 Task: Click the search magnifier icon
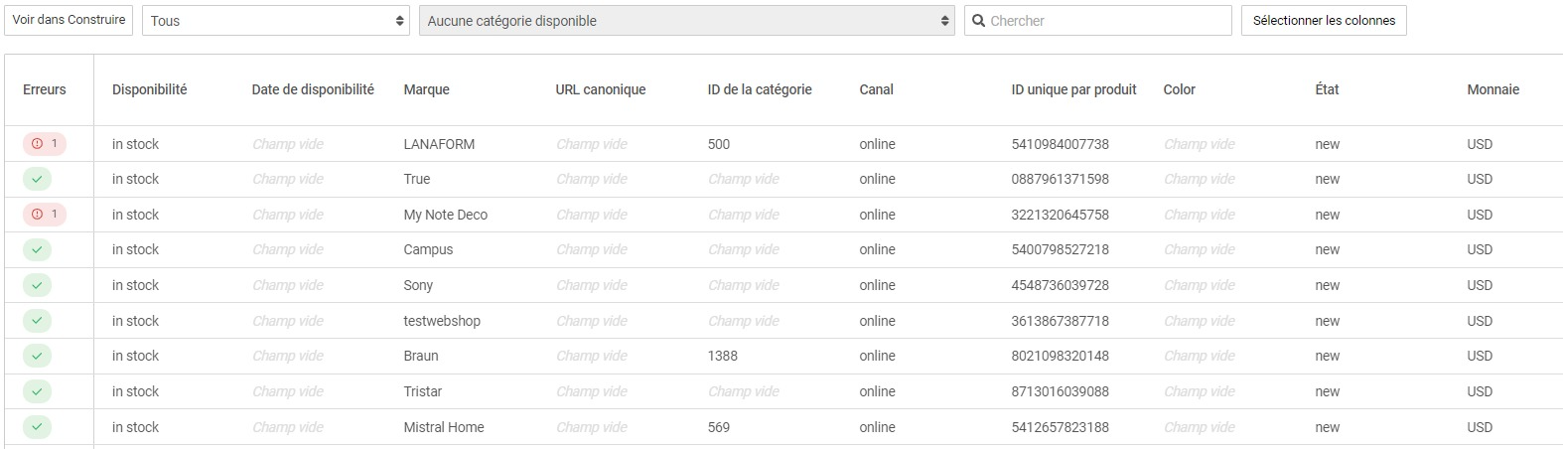coord(979,21)
